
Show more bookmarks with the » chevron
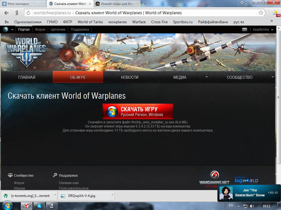pyautogui.click(x=271, y=21)
